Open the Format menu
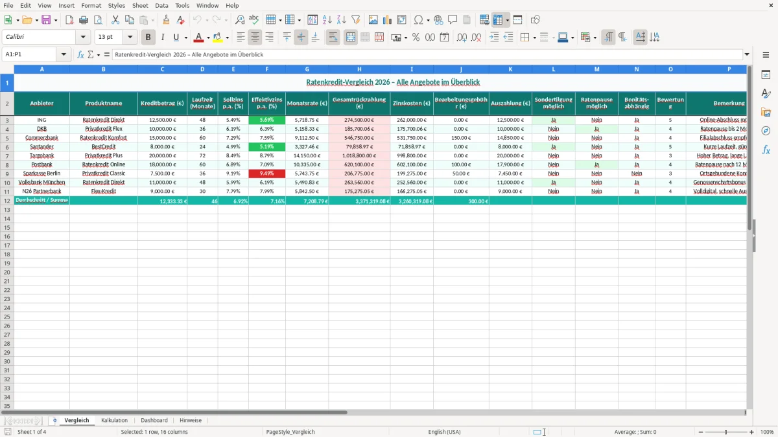This screenshot has width=778, height=437. tap(91, 5)
